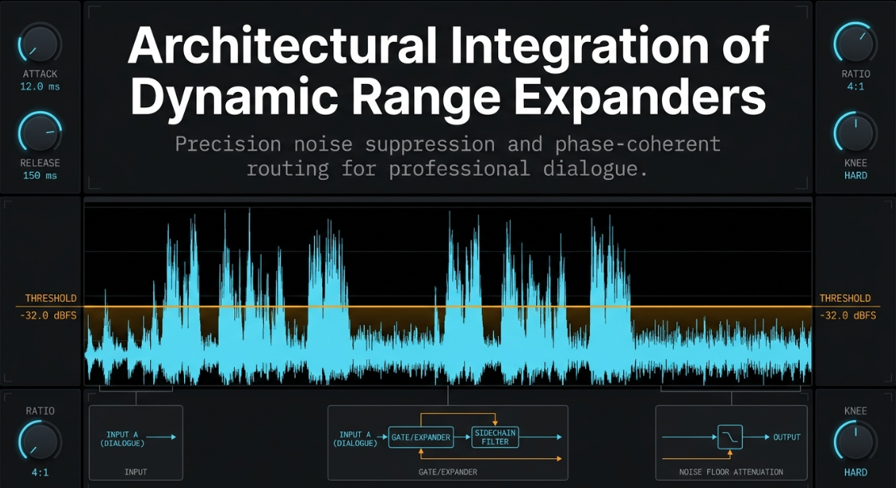Select the GATE/EXPANDER block in the diagram
Viewport: 896px width, 488px height.
(421, 438)
